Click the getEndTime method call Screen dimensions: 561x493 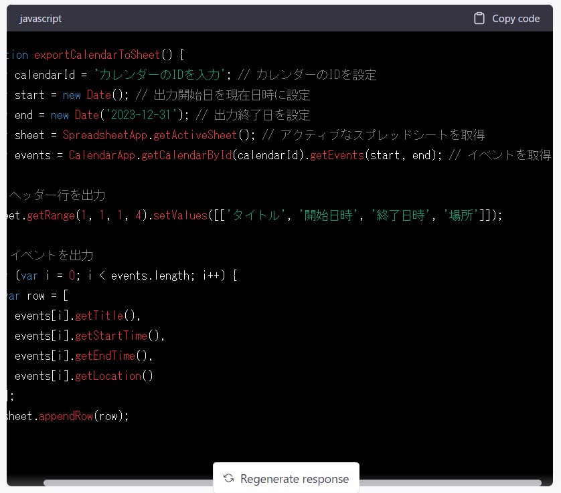point(105,356)
